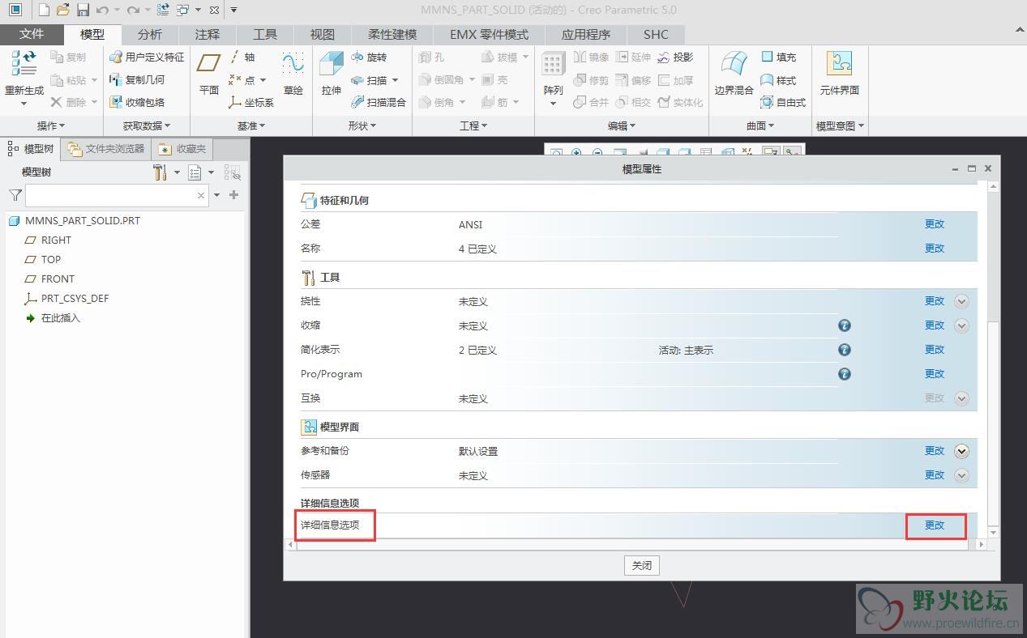The height and width of the screenshot is (638, 1027).
Task: Create a datum Axis (轴)
Action: tap(242, 57)
